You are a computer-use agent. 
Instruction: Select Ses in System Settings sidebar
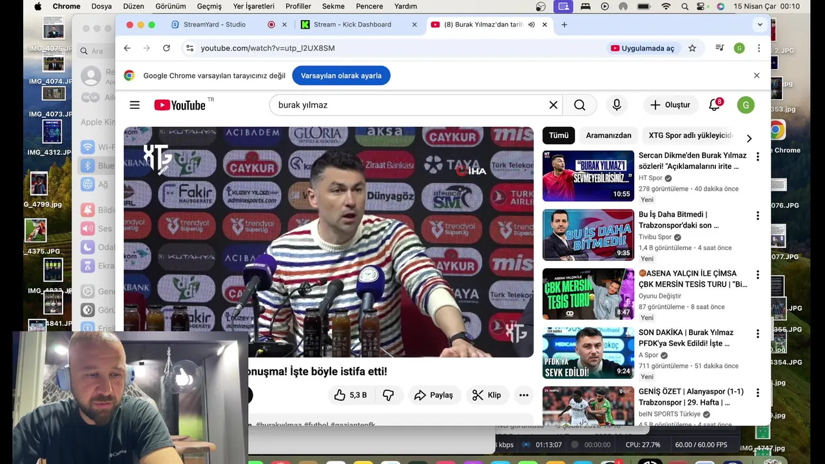(97, 229)
